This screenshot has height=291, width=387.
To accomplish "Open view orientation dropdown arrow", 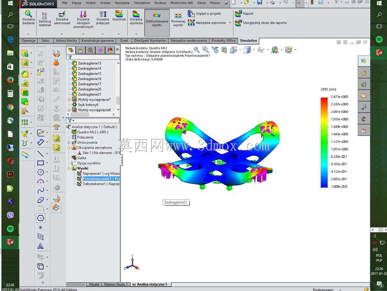I will (x=240, y=50).
